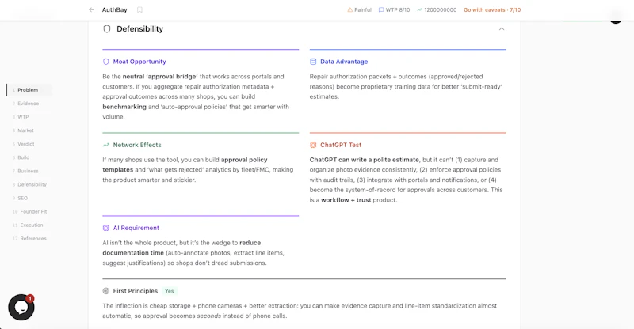634x329 pixels.
Task: Click the AI Requirement heading
Action: [x=136, y=228]
